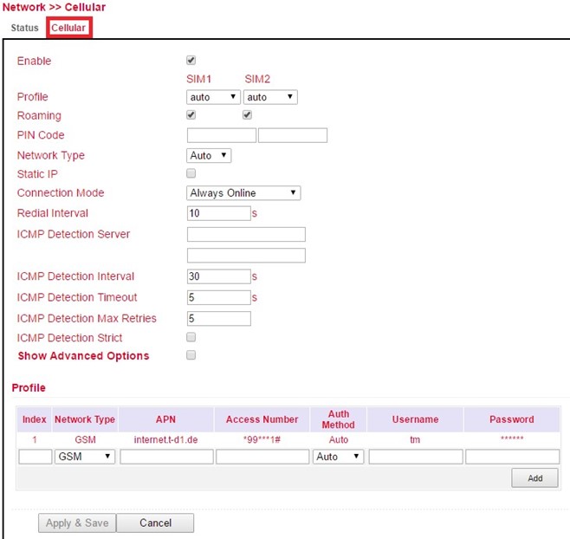Image resolution: width=570 pixels, height=539 pixels.
Task: Click the Password column header
Action: [x=512, y=419]
